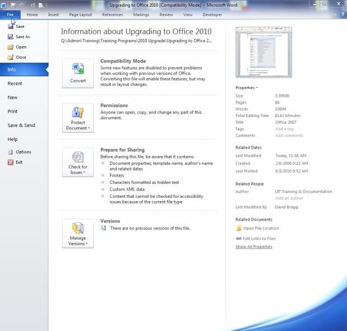Click the Word logo icon in title bar
Screen dimensions: 347x331
pos(3,5)
